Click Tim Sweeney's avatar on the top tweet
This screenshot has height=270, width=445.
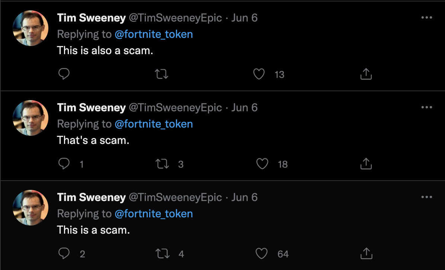click(x=31, y=28)
